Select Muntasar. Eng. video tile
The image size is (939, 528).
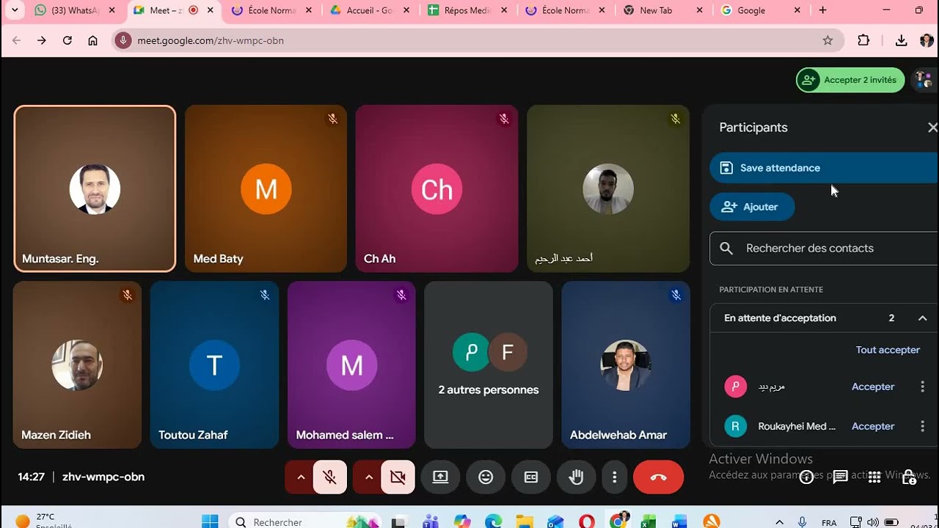pyautogui.click(x=95, y=188)
